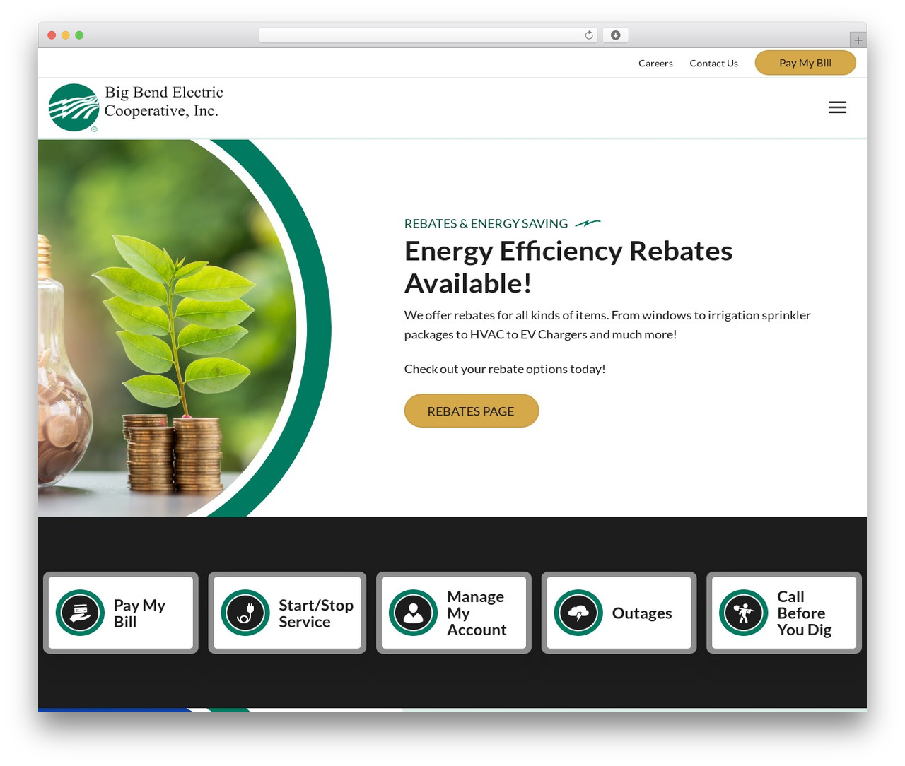Click the Outages card label
The width and height of the screenshot is (905, 766).
(642, 613)
